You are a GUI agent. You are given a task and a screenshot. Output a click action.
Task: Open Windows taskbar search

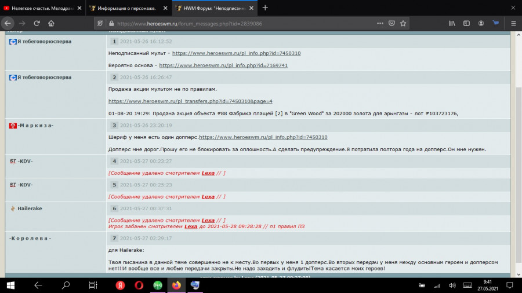pyautogui.click(x=66, y=285)
